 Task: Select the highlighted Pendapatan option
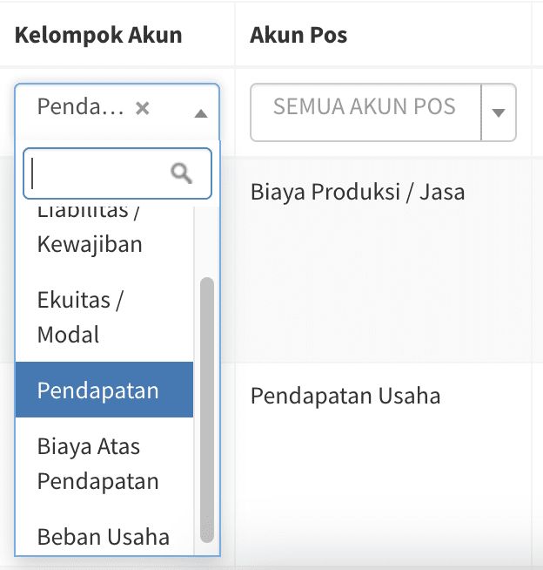tap(98, 390)
